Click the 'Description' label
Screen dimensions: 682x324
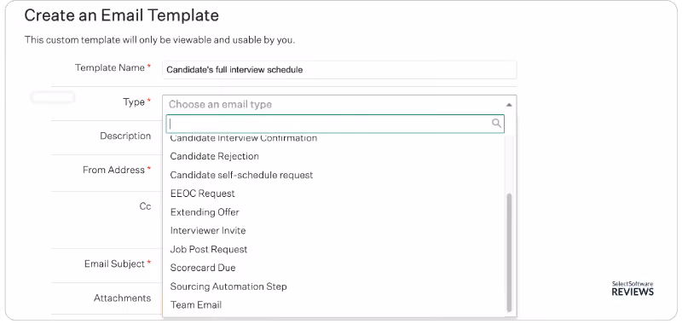(125, 136)
